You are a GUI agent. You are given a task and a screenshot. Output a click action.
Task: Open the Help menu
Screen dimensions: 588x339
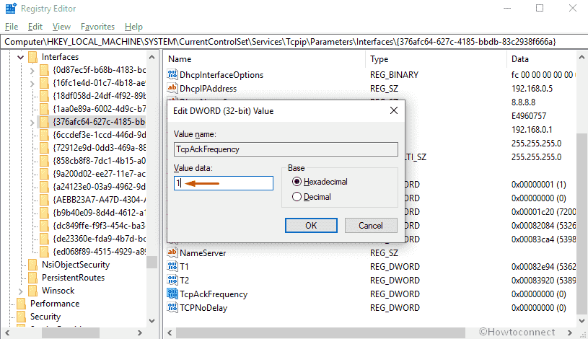pos(133,27)
